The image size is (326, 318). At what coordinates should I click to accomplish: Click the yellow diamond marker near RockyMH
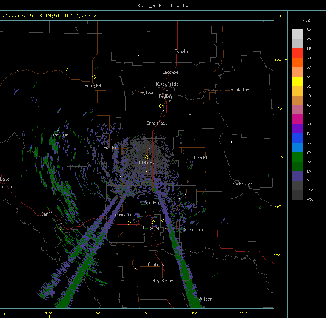[94, 77]
